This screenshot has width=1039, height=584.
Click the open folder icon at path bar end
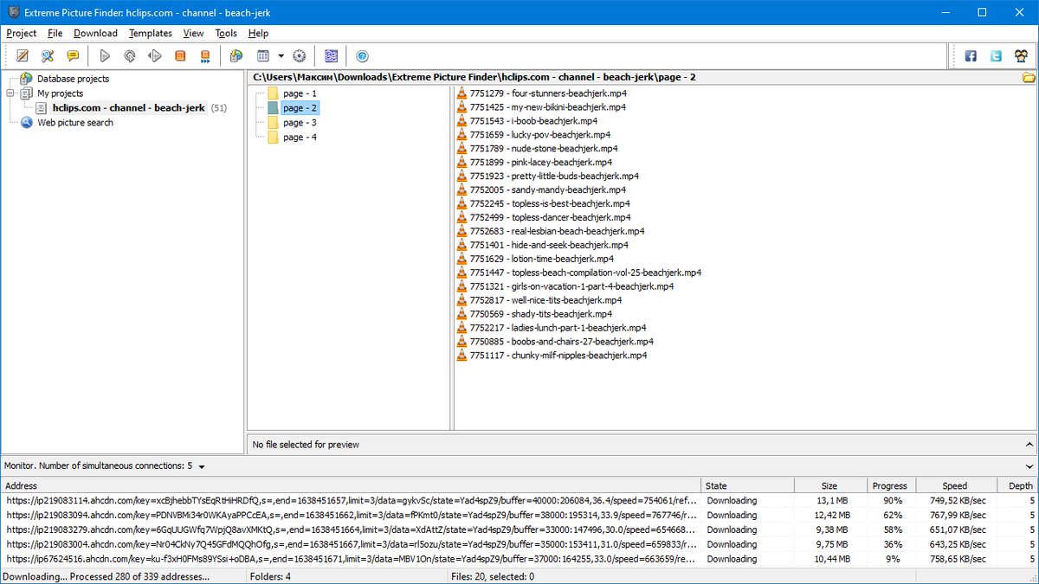[1029, 78]
